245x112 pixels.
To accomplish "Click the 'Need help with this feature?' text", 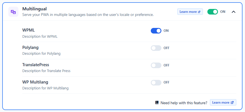I will tap(184, 103).
